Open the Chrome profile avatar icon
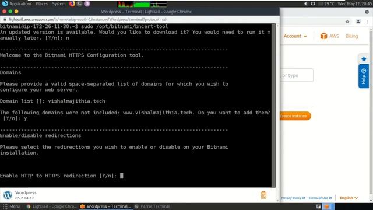 (358, 22)
